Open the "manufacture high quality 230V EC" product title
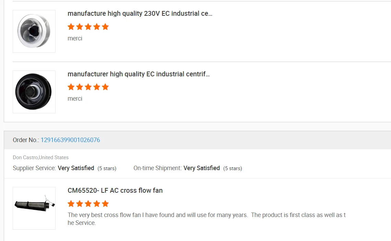 pos(140,14)
